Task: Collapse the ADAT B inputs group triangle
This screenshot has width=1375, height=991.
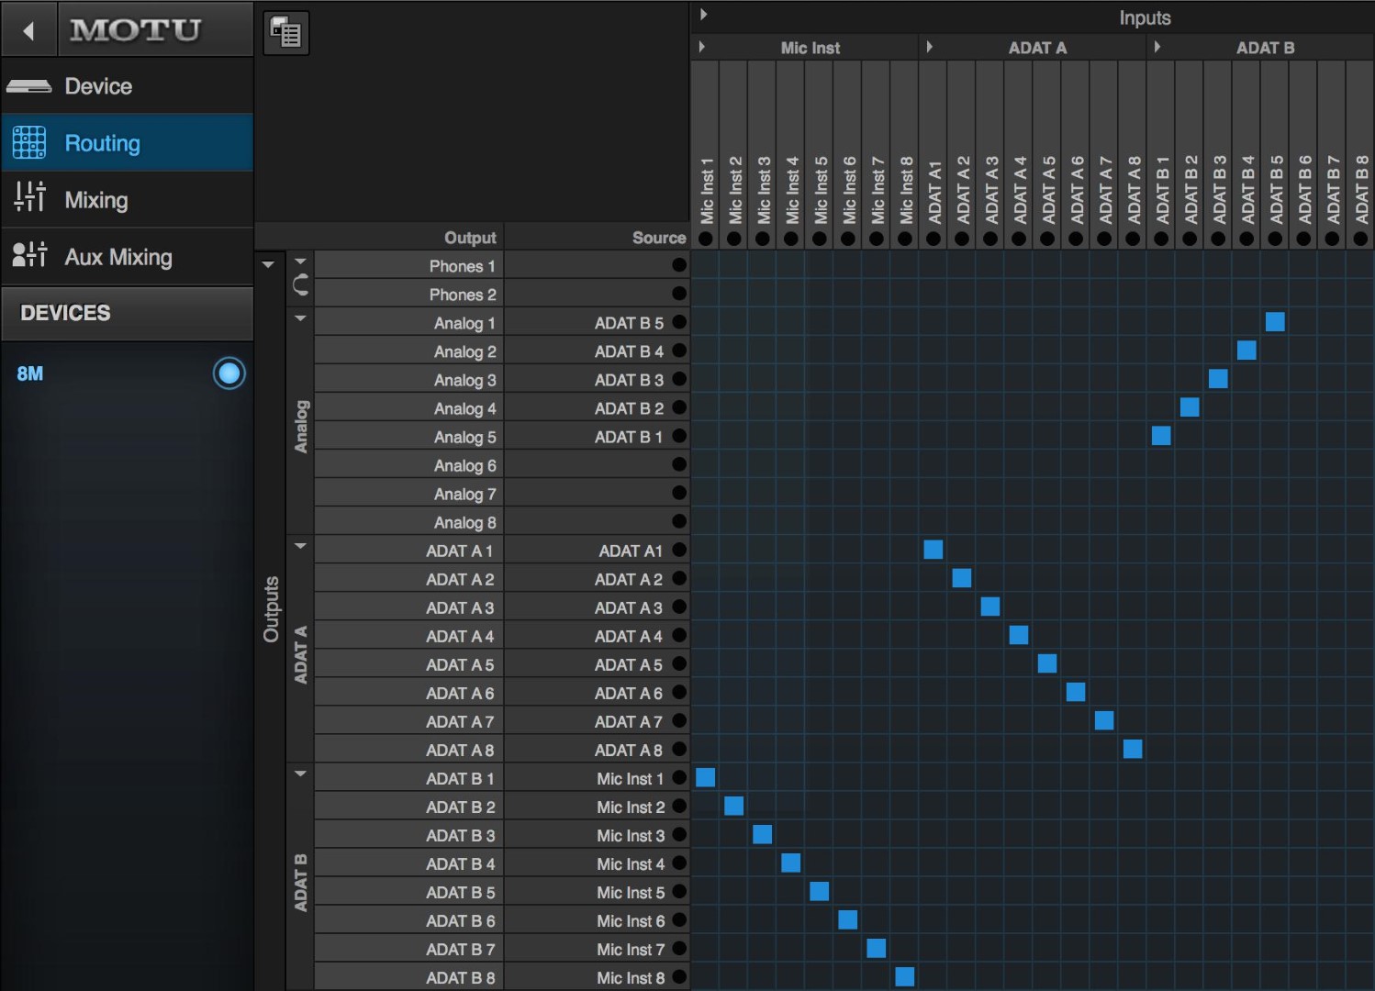Action: point(1157,47)
